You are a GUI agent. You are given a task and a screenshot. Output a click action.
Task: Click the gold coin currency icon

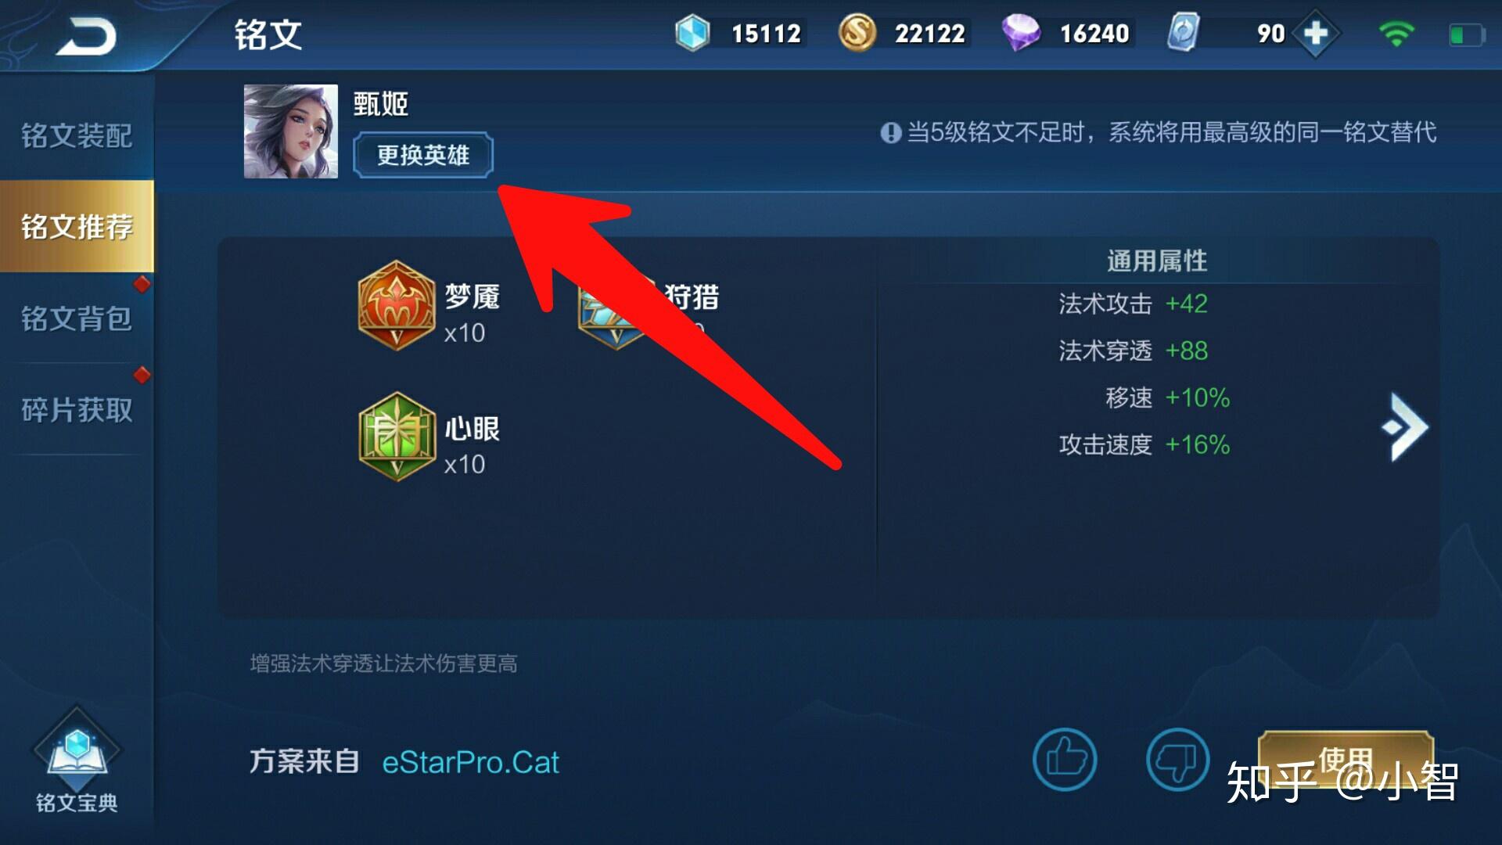click(x=857, y=34)
